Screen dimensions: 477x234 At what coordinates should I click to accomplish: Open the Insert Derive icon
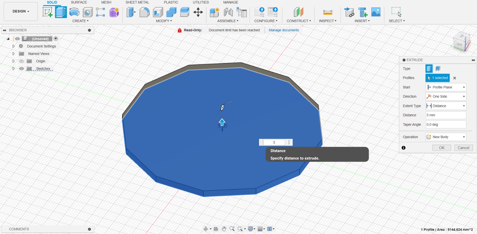click(349, 12)
